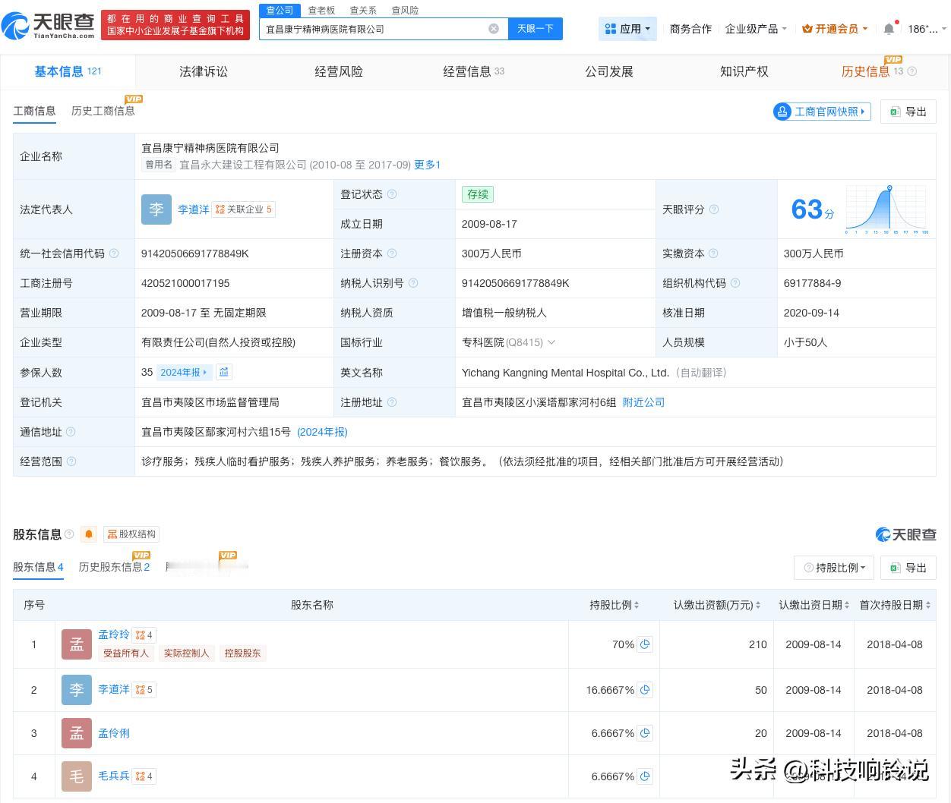Switch to the 查关系 search tab
This screenshot has height=803, width=951.
[363, 11]
